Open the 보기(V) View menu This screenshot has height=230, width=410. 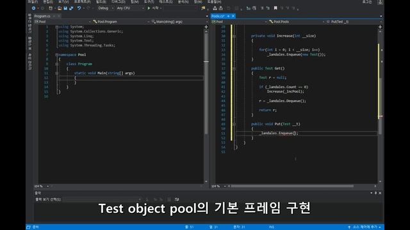tap(63, 2)
